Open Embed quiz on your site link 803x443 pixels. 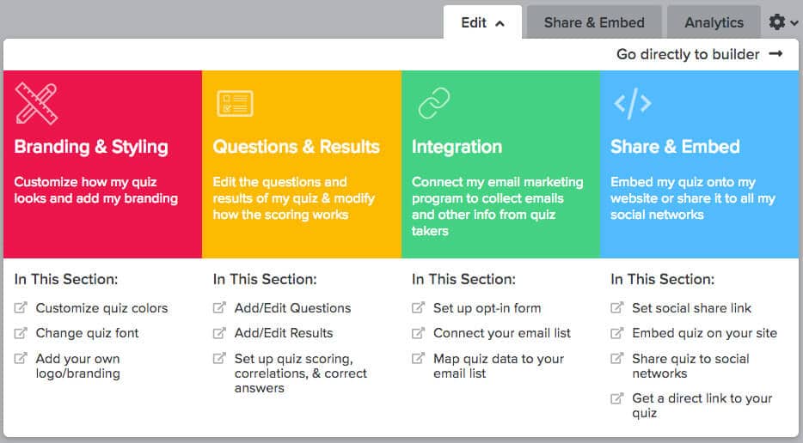coord(704,333)
